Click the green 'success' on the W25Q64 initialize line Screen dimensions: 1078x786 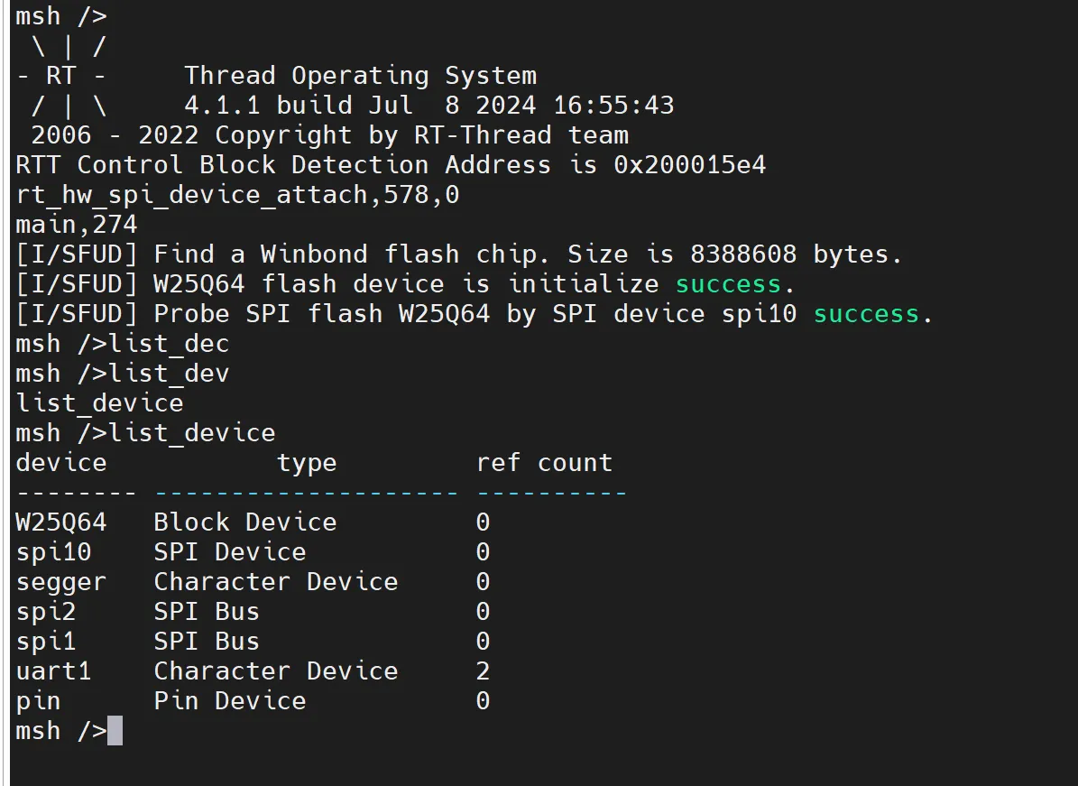[x=728, y=284]
